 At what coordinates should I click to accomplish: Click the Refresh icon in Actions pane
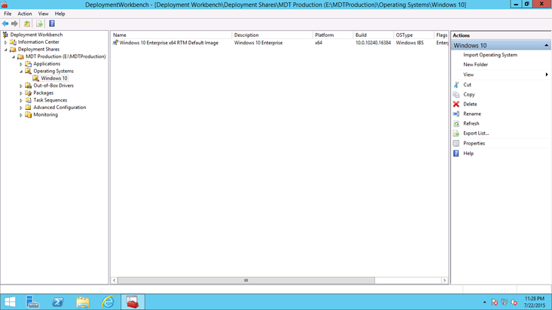point(456,123)
